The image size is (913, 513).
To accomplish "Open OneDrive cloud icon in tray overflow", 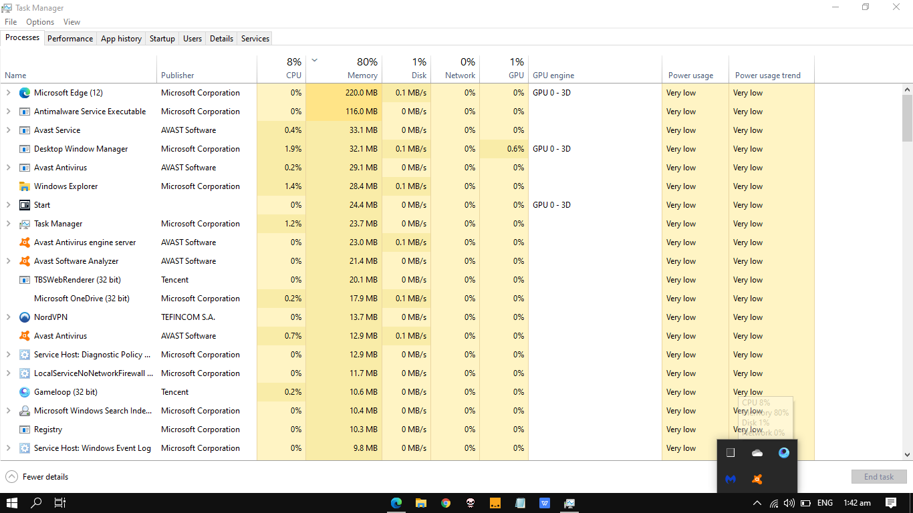I will click(757, 453).
